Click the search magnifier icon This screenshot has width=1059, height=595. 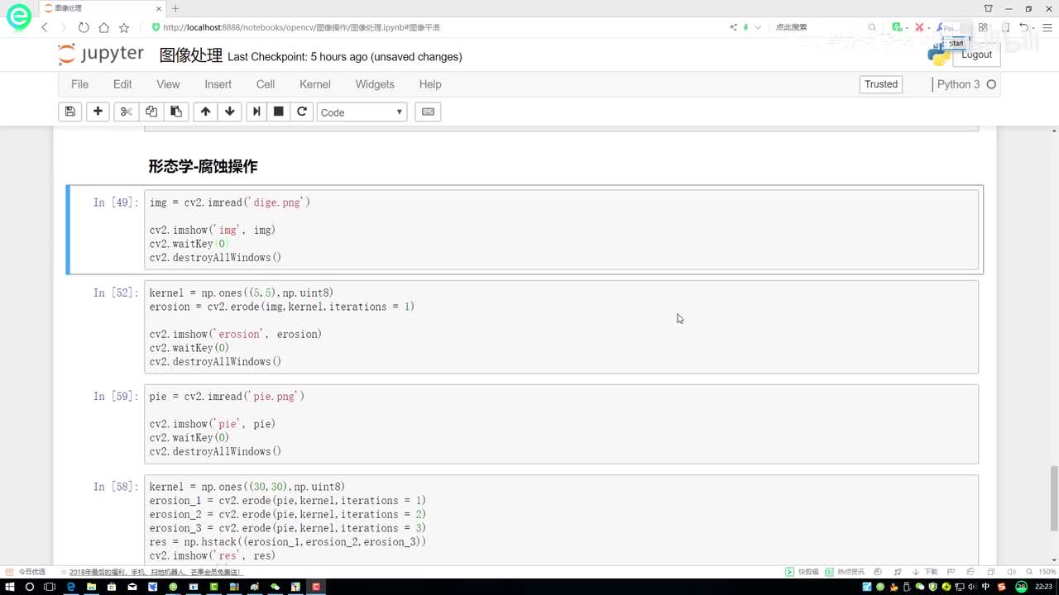(872, 27)
